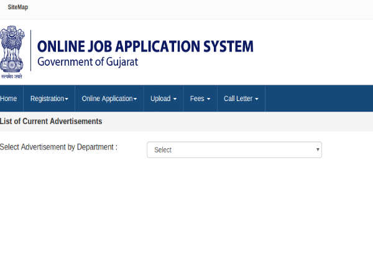Open the Online Application menu
Viewport: 373px width, 279px height.
(x=109, y=99)
